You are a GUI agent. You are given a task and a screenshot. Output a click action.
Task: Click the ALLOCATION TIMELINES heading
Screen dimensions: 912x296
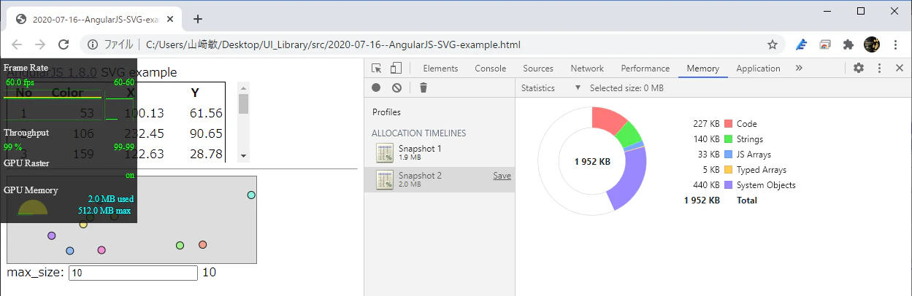418,133
